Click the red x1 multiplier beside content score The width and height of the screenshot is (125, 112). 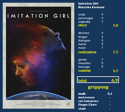click(120, 71)
